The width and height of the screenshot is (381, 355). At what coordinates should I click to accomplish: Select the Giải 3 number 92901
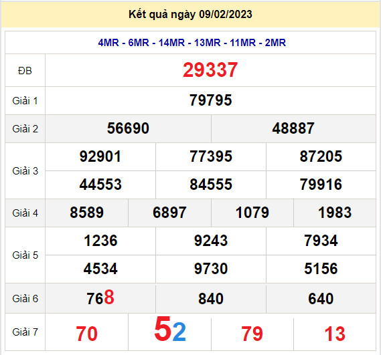point(100,156)
